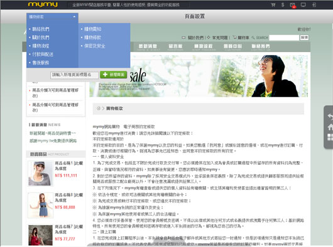Focus the new page title input field
The width and height of the screenshot is (333, 247).
tap(75, 75)
